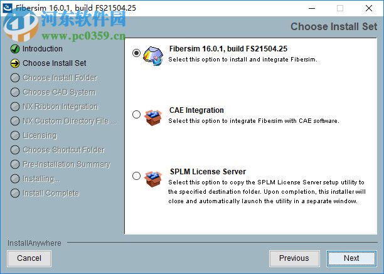Click 'Select this option to install and integrate Fibersim.'

[243, 60]
